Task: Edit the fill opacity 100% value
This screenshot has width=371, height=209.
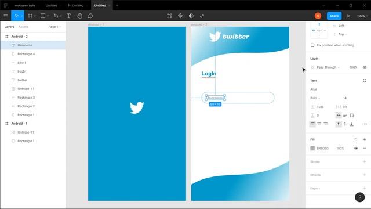Action: click(340, 149)
